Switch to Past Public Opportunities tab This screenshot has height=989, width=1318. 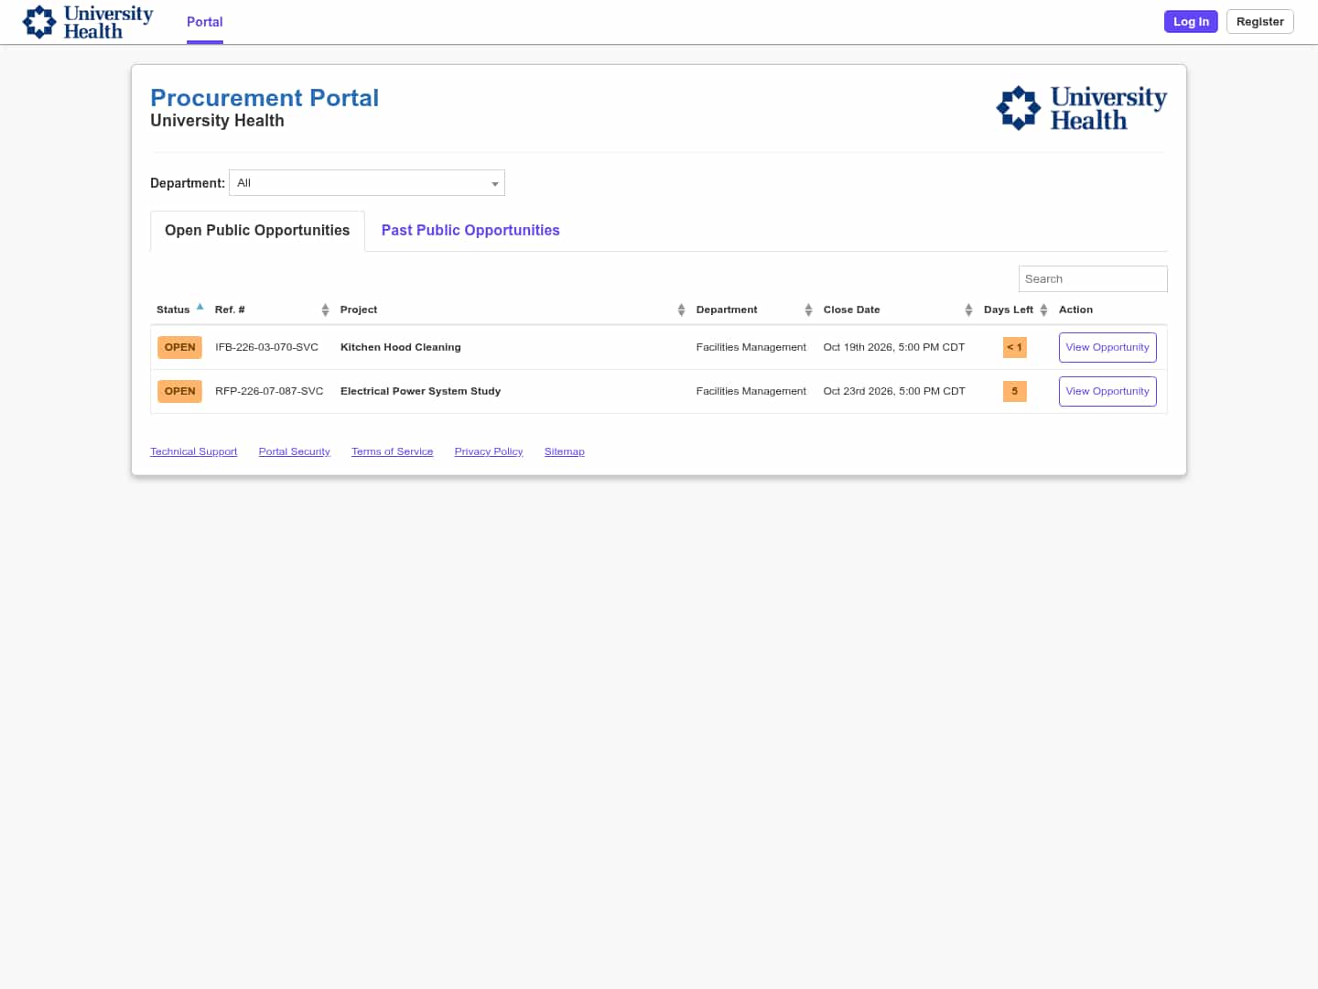(x=470, y=231)
